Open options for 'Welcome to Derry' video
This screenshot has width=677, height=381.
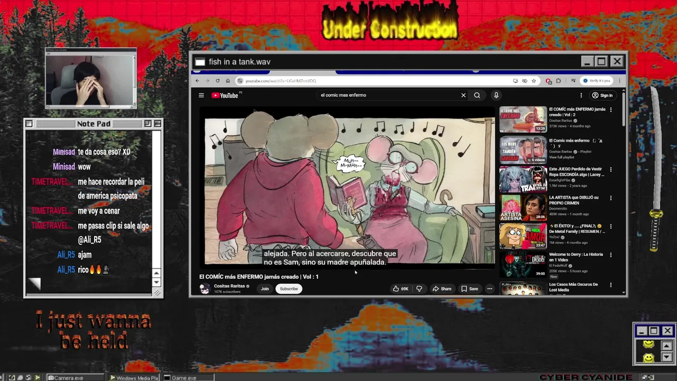click(x=611, y=255)
